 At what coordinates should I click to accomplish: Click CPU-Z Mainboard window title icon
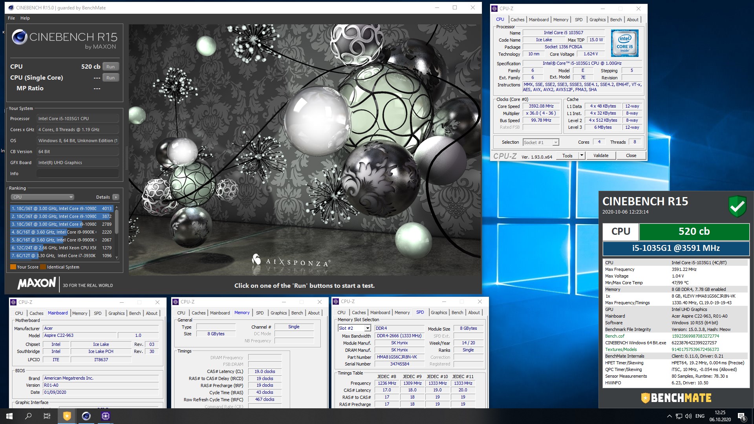click(14, 302)
